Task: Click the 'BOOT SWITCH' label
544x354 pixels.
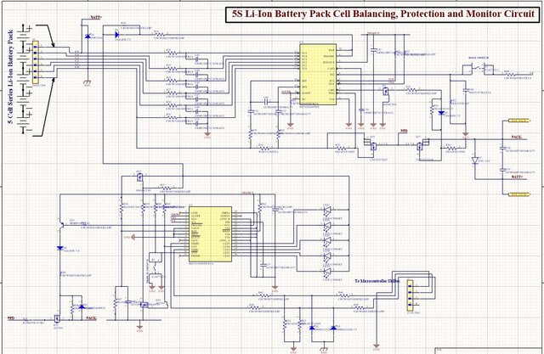Action: tap(479, 58)
